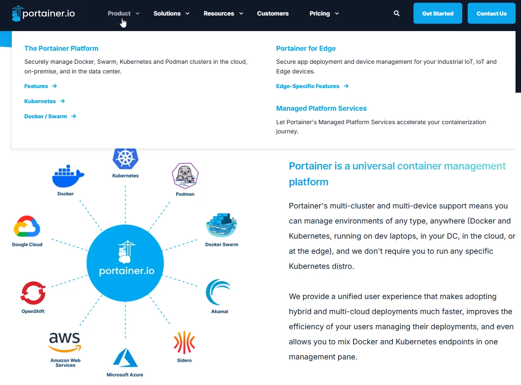Click the Get Started button
Image resolution: width=521 pixels, height=385 pixels.
point(438,13)
